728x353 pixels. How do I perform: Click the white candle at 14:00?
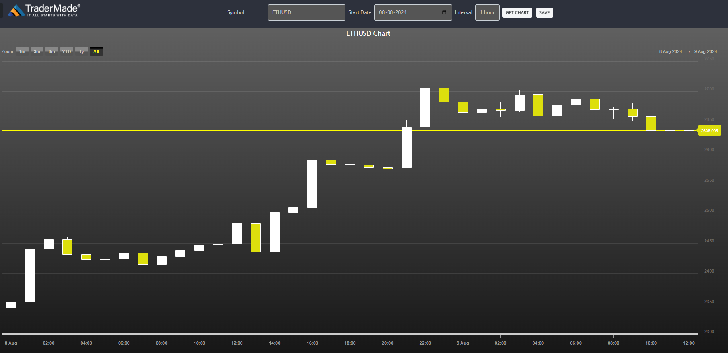click(x=275, y=232)
